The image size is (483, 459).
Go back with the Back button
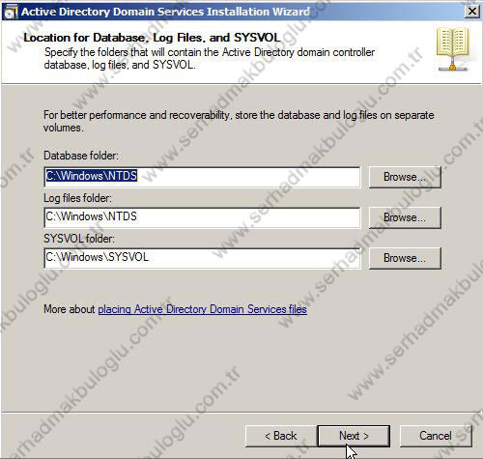click(x=281, y=436)
